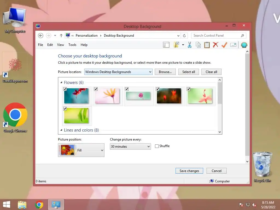Viewport: 280px width, 210px height.
Task: Open the Change picture every dropdown
Action: point(130,147)
